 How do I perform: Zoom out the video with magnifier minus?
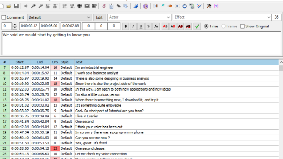[41, 6]
